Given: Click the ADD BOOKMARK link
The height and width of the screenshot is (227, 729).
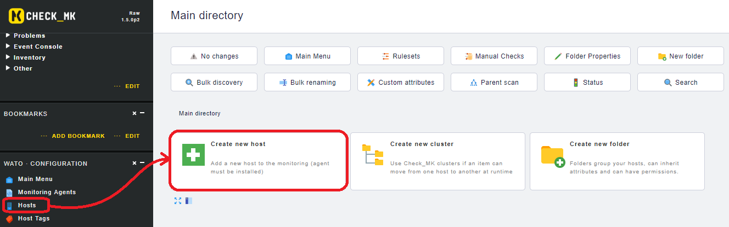Looking at the screenshot, I should [78, 136].
